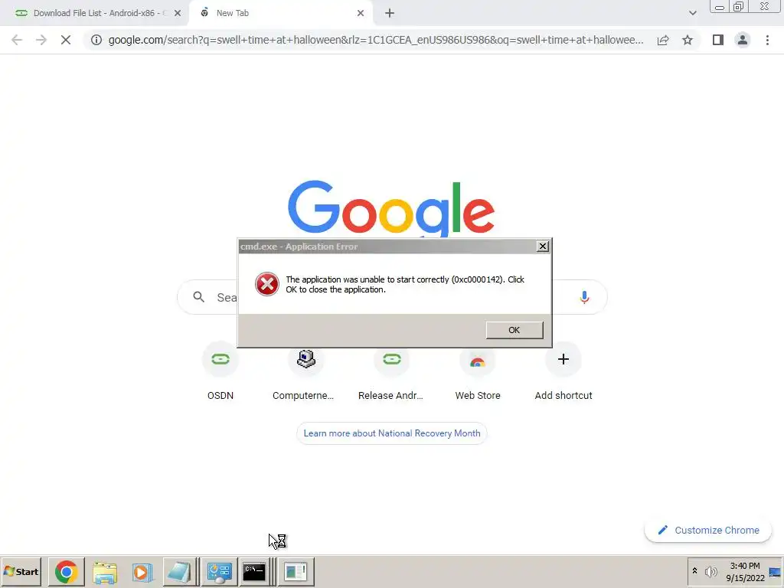Share this page using the share icon
Screen dimensions: 784x588
(x=663, y=40)
